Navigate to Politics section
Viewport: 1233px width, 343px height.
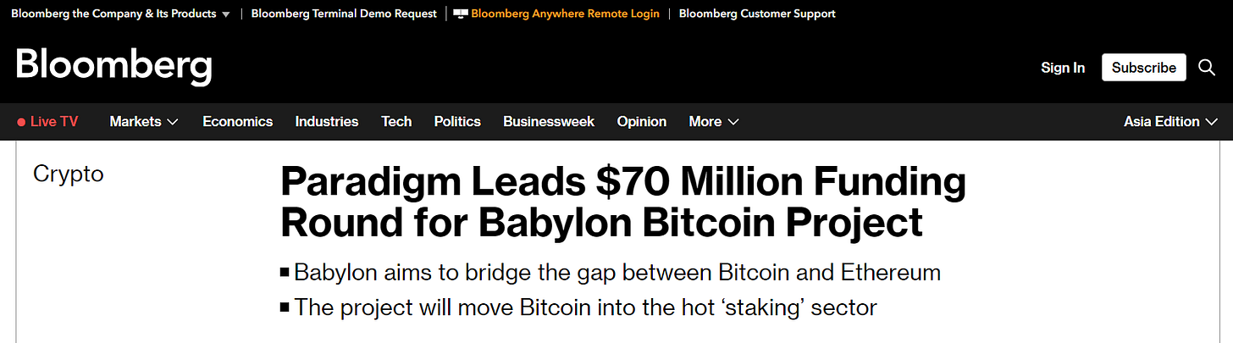[457, 122]
